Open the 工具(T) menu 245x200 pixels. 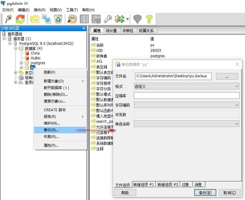click(72, 10)
